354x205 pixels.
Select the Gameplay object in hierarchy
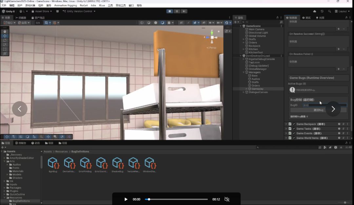[x=257, y=89]
